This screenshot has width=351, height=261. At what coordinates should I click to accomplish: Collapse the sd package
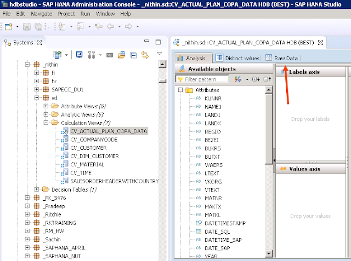click(x=37, y=97)
